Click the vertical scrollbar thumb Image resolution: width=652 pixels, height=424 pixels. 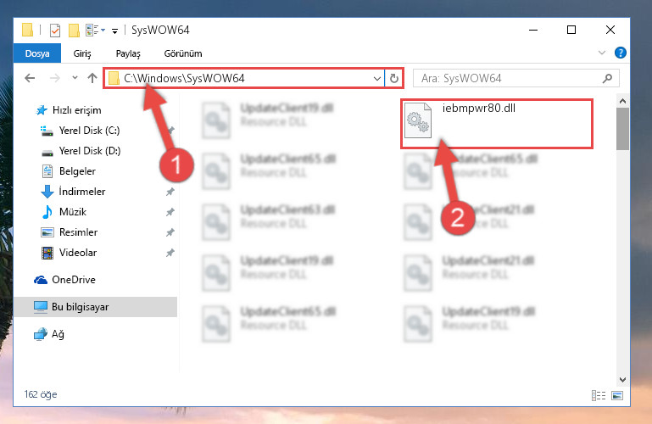click(x=622, y=129)
